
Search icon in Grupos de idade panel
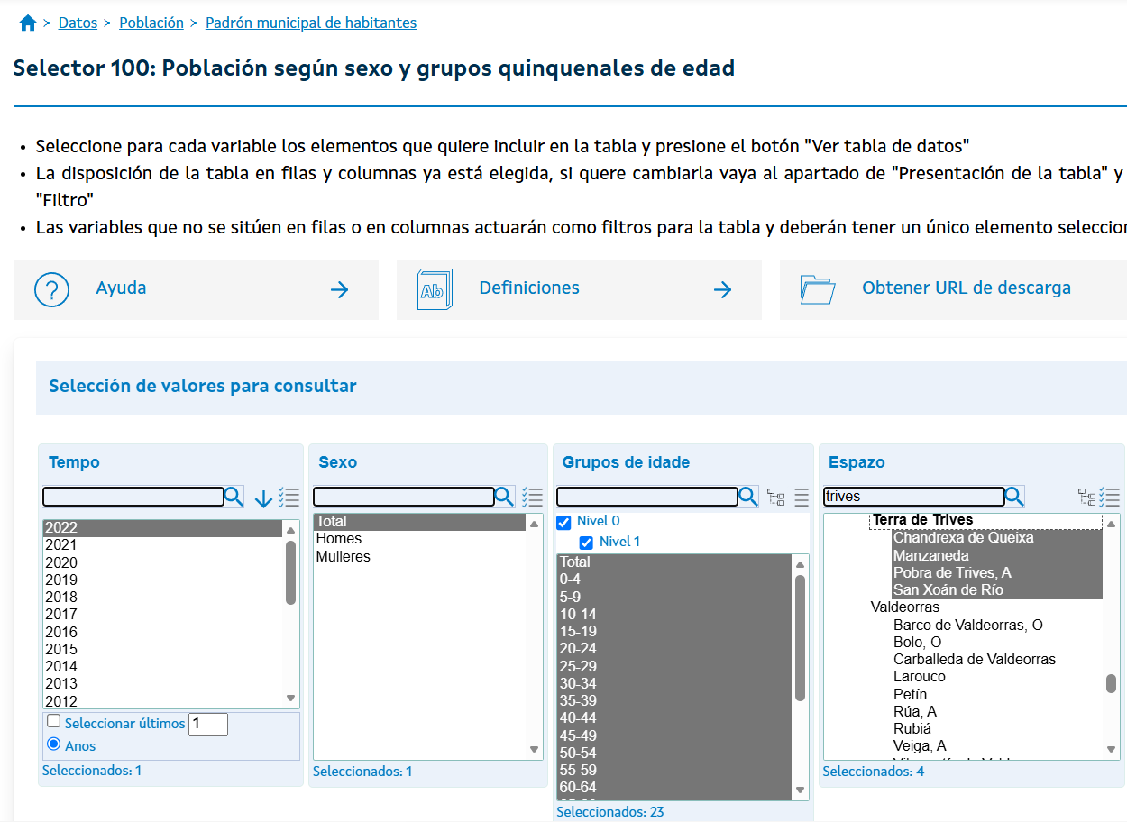pos(747,497)
